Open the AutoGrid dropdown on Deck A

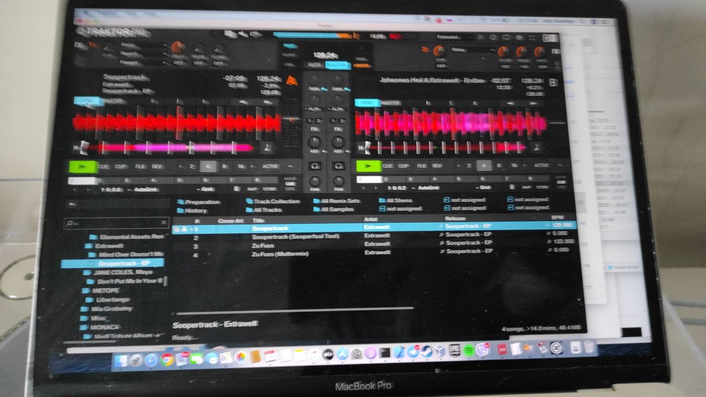coord(146,189)
